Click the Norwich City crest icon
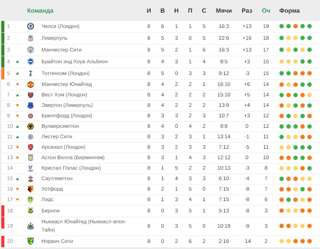This screenshot has width=320, height=249. click(31, 241)
